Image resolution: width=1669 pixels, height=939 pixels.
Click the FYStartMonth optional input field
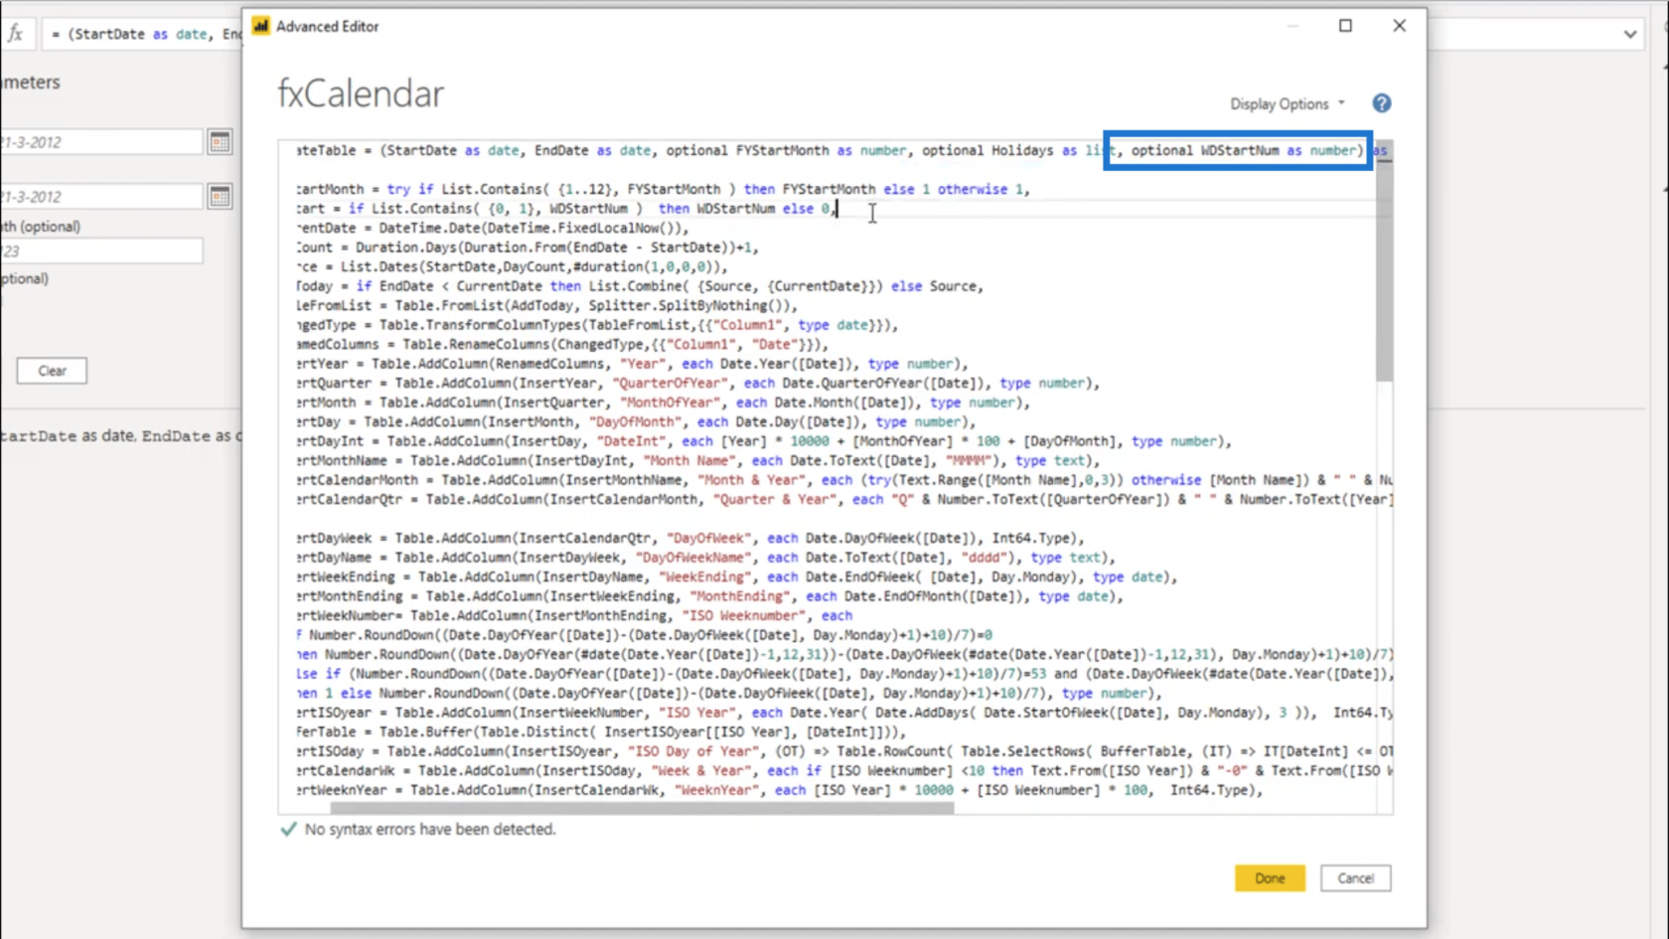tap(101, 251)
